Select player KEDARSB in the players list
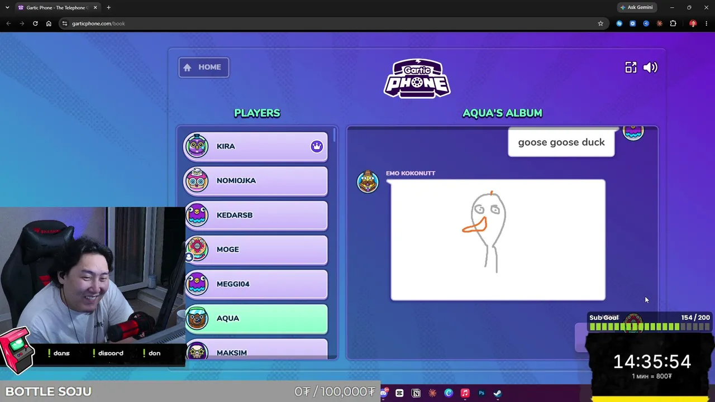This screenshot has width=715, height=402. [256, 215]
